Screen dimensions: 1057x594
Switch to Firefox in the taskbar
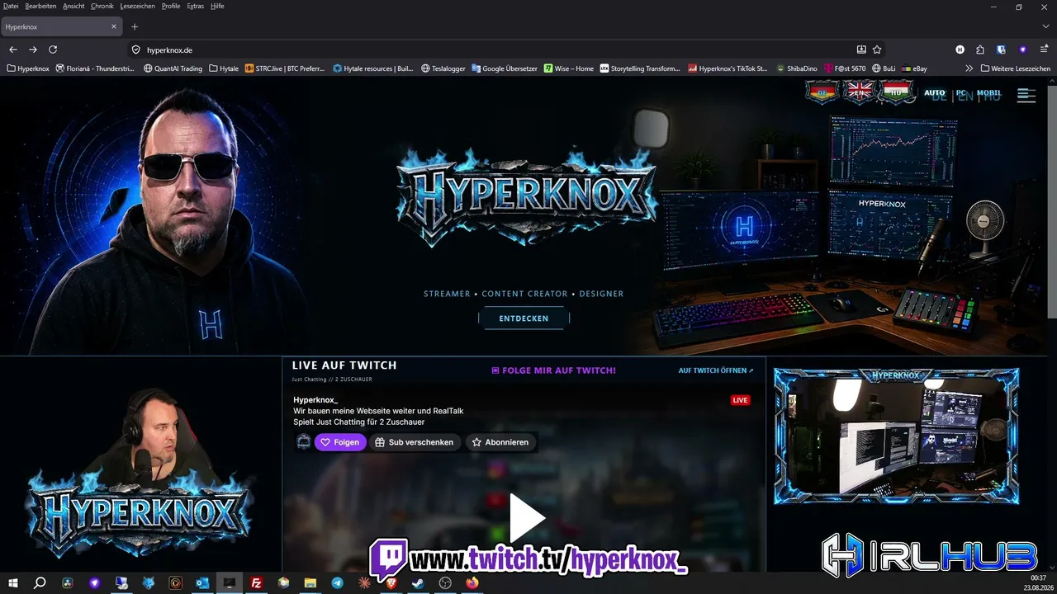point(472,583)
